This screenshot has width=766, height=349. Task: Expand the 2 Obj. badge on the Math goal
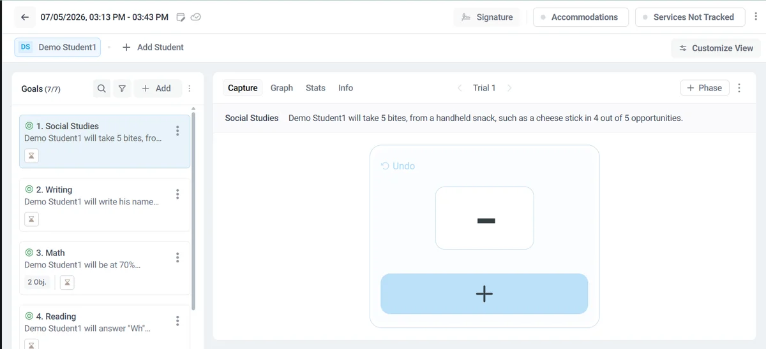tap(37, 282)
